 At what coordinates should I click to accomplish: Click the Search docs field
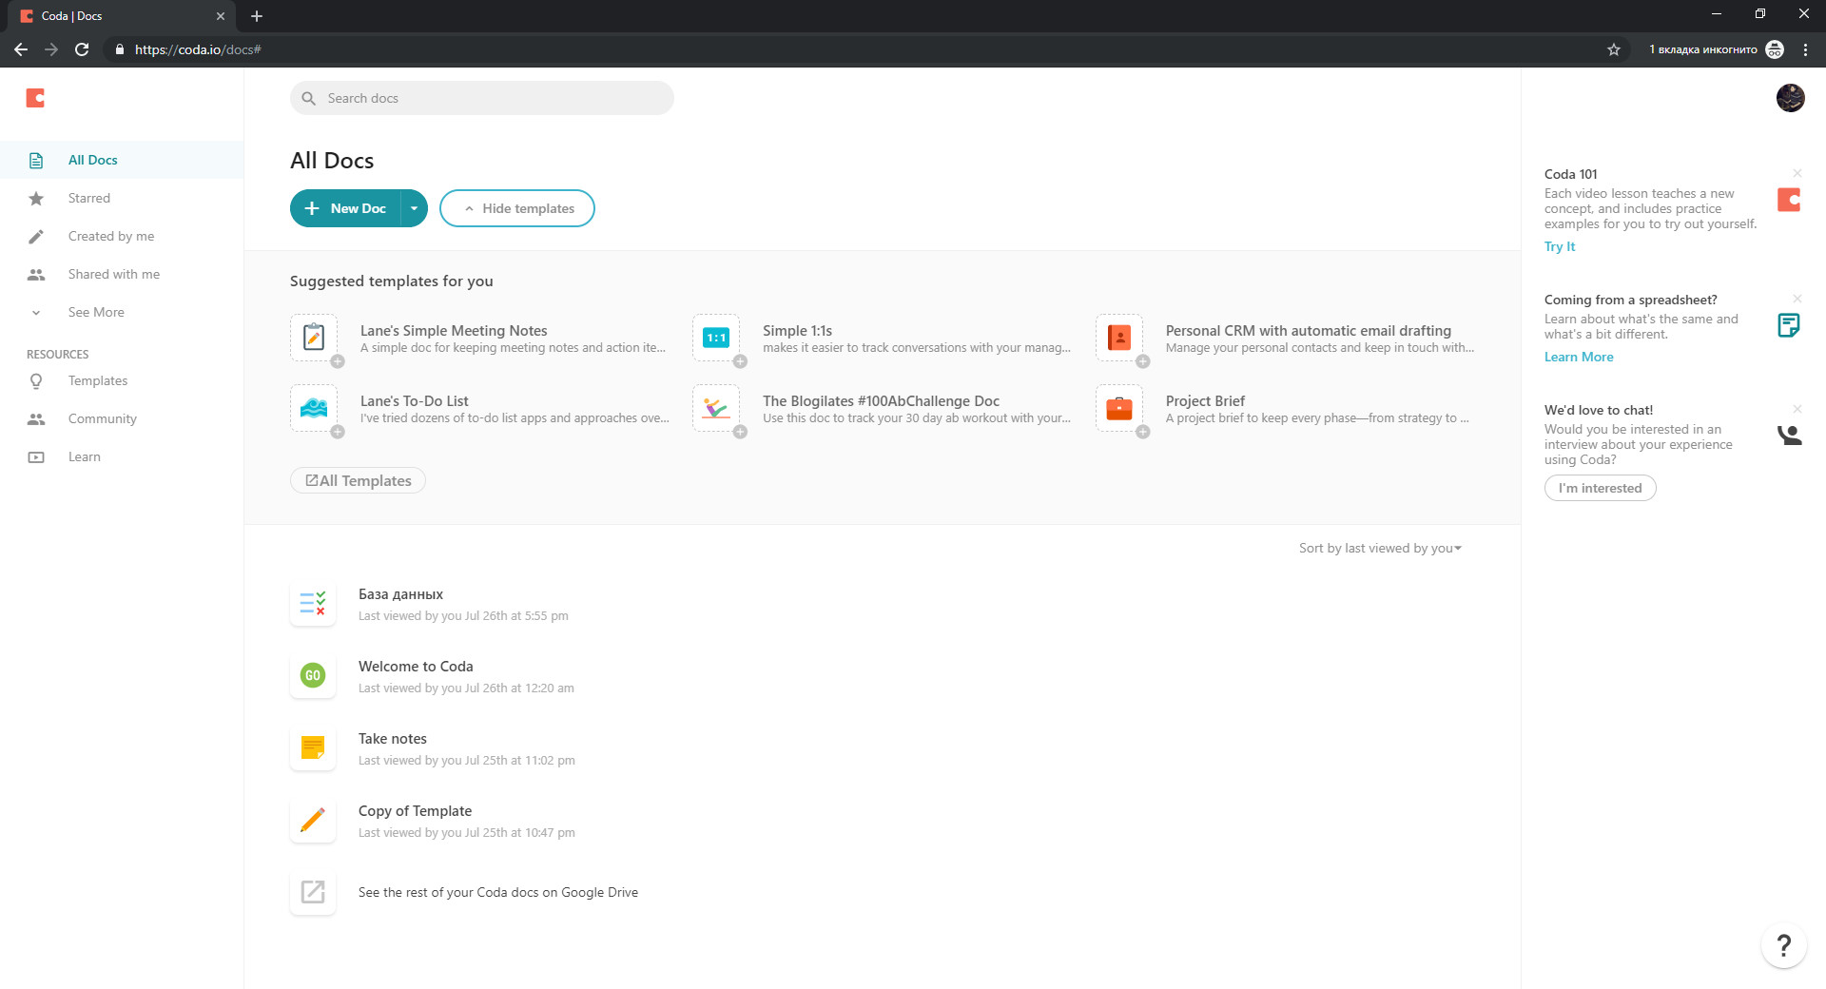click(482, 98)
